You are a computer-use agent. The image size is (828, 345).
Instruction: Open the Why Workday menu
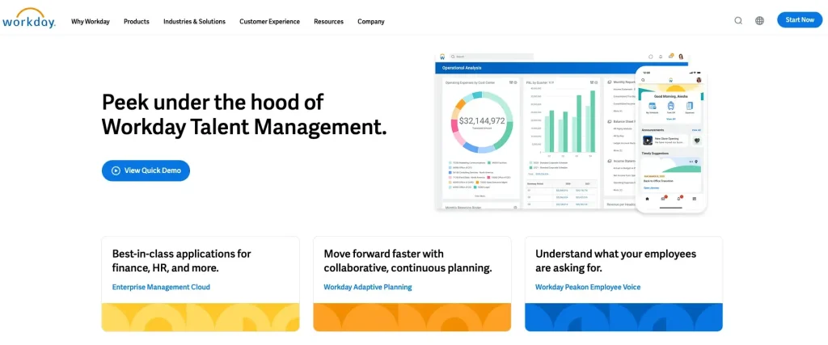tap(91, 22)
